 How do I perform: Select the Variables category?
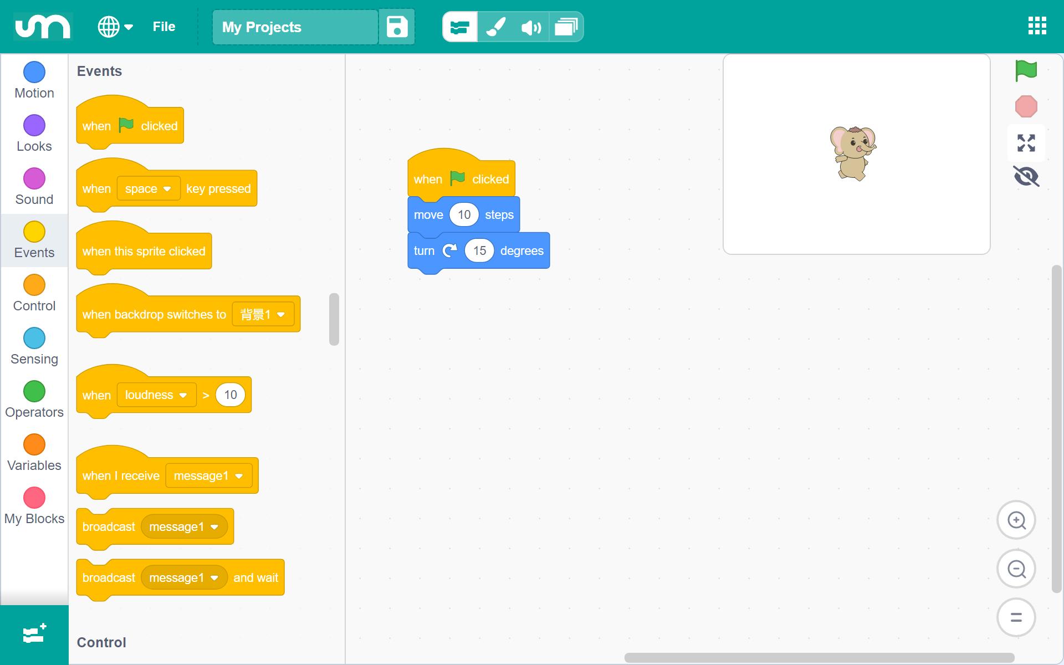tap(34, 453)
